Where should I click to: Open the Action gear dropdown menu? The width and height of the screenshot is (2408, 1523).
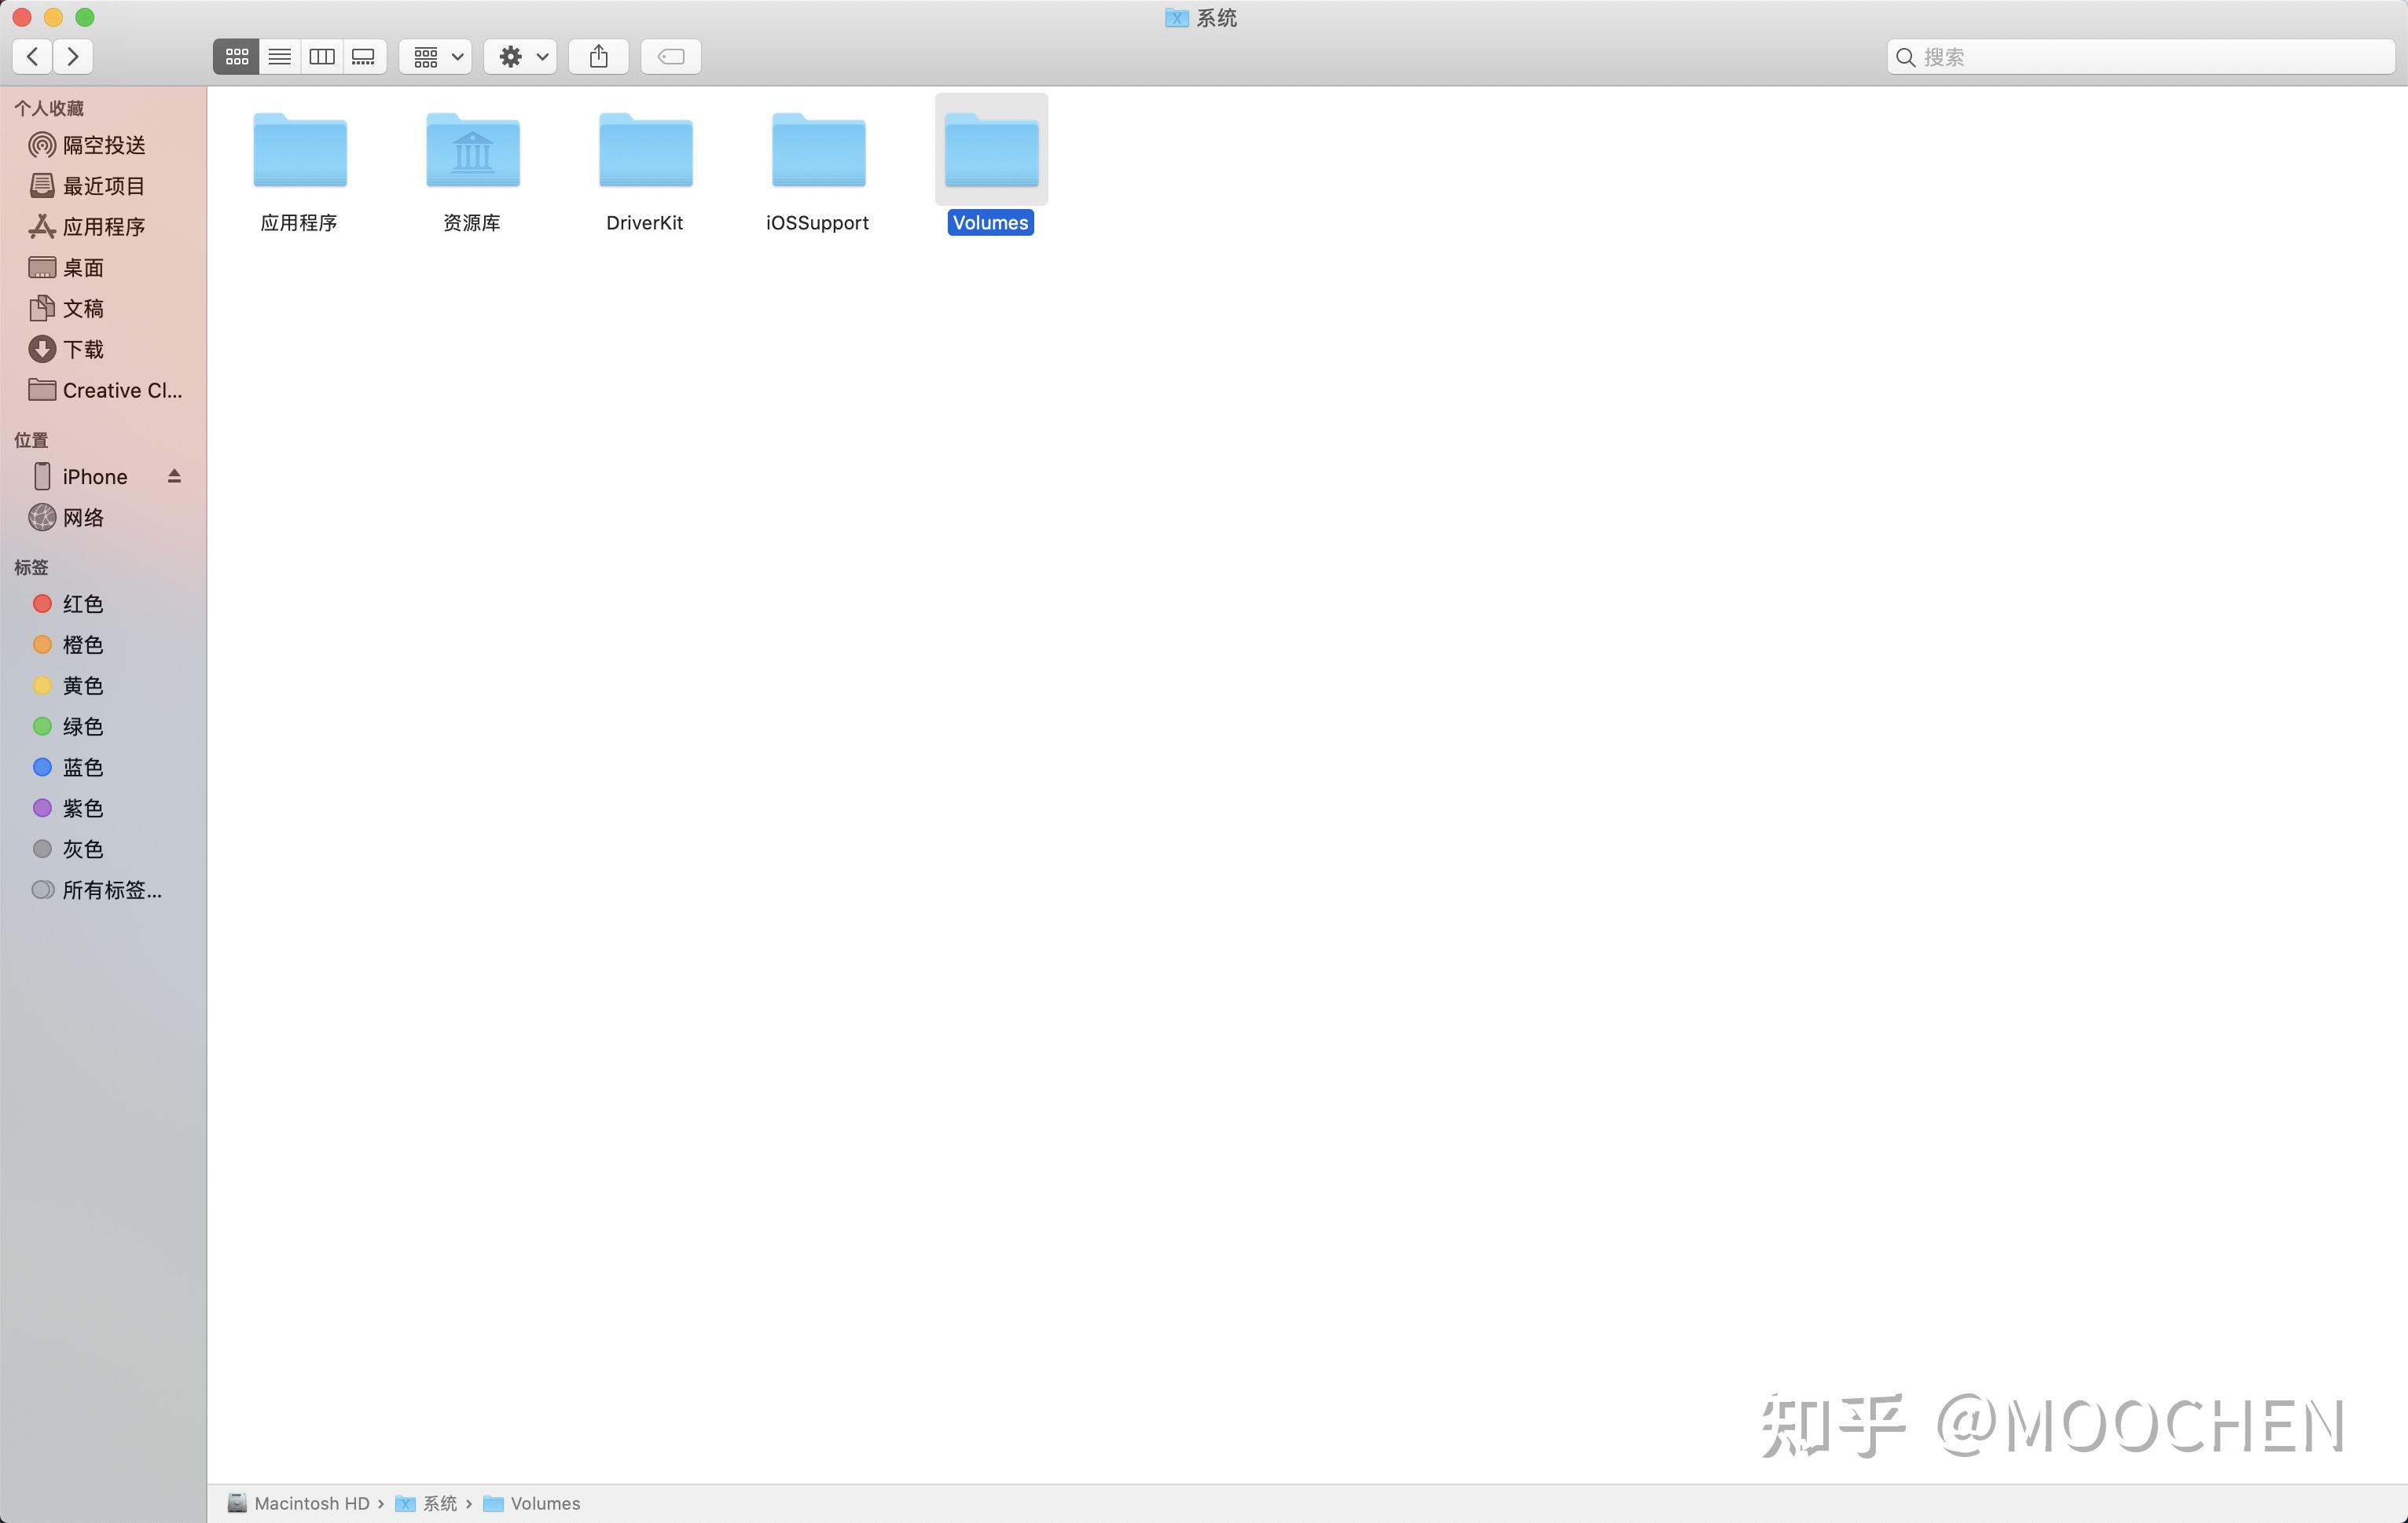[x=521, y=57]
